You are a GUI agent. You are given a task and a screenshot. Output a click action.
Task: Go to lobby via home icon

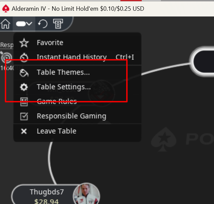coord(5,24)
